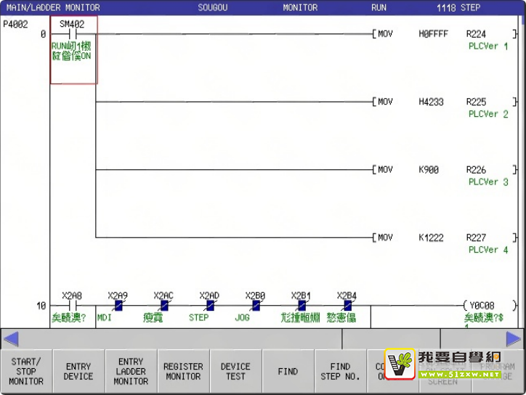The height and width of the screenshot is (395, 526).
Task: Click the X2B0 JOG contact
Action: click(255, 306)
